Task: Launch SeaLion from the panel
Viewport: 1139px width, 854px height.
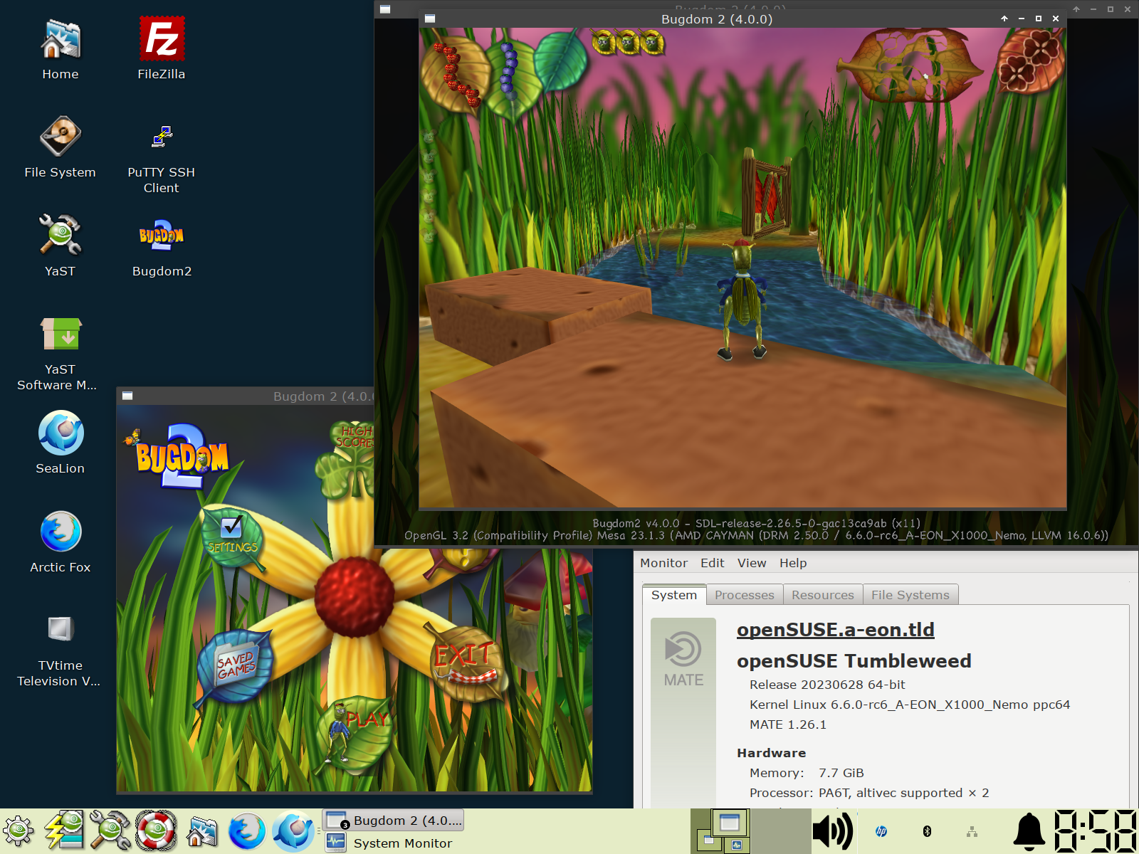Action: click(x=293, y=831)
